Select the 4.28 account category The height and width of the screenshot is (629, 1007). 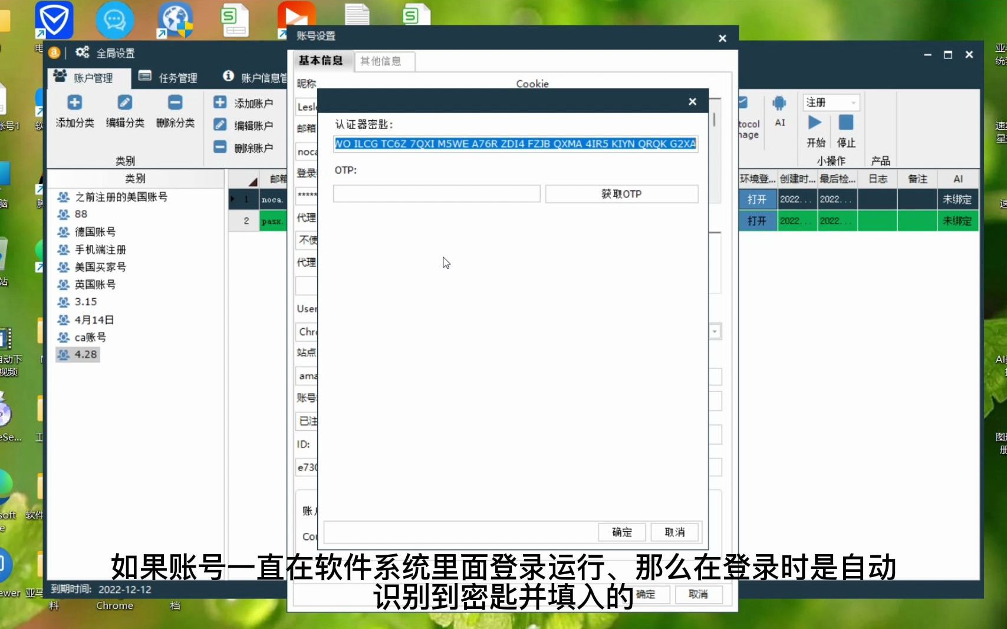[x=84, y=354]
